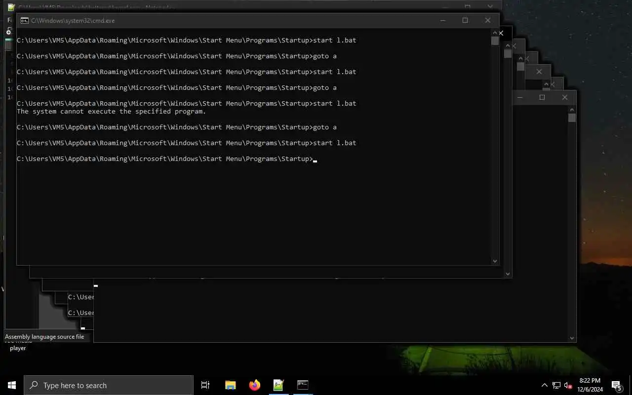Minimize the front cmd.exe window
The height and width of the screenshot is (395, 632).
(x=442, y=20)
